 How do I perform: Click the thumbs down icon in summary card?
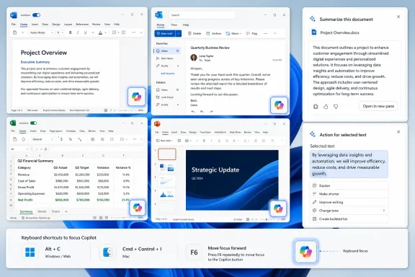coord(336,107)
